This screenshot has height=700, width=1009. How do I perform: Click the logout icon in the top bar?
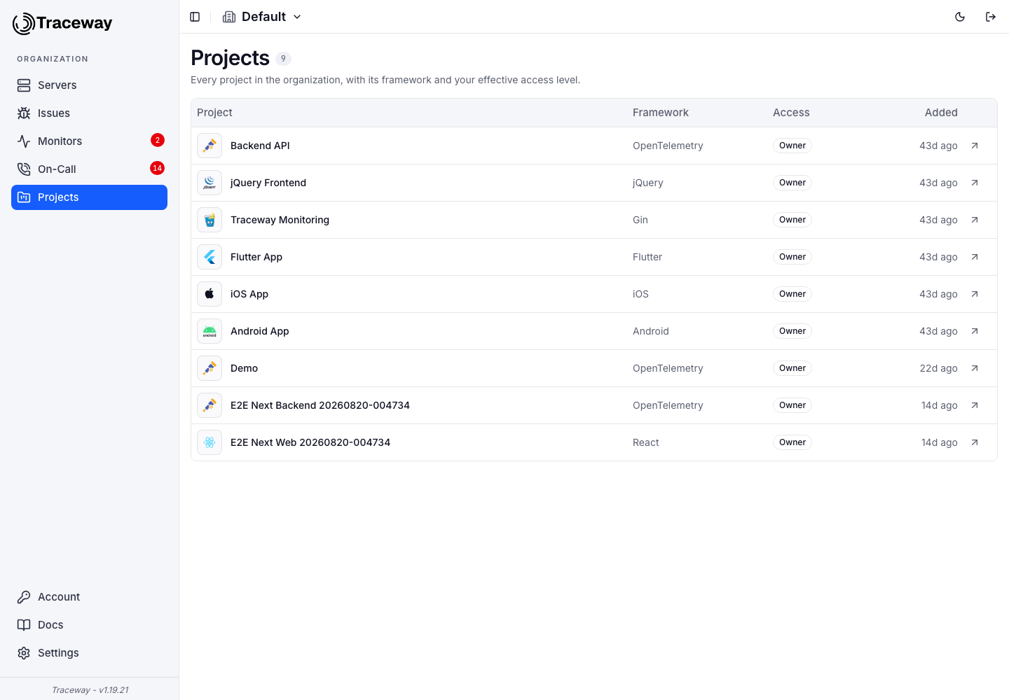coord(991,17)
